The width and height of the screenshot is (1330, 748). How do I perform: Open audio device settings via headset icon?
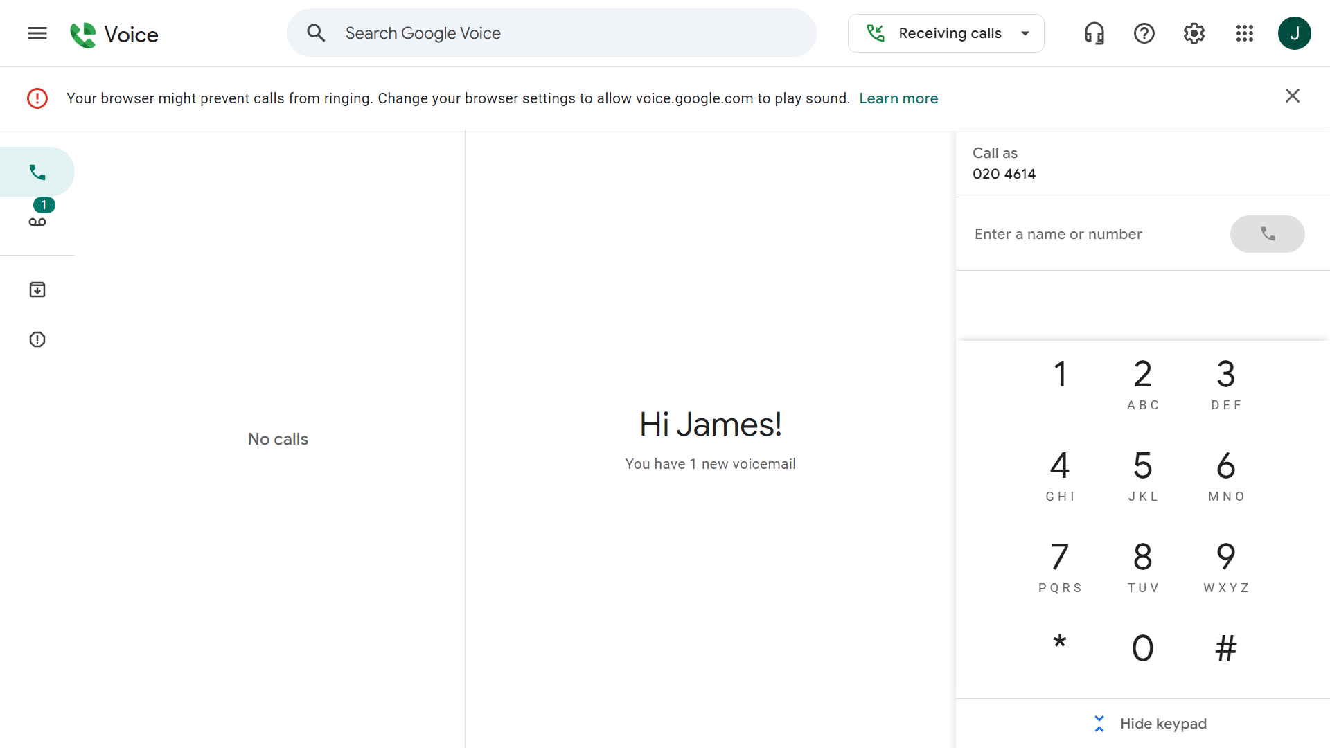pos(1093,33)
